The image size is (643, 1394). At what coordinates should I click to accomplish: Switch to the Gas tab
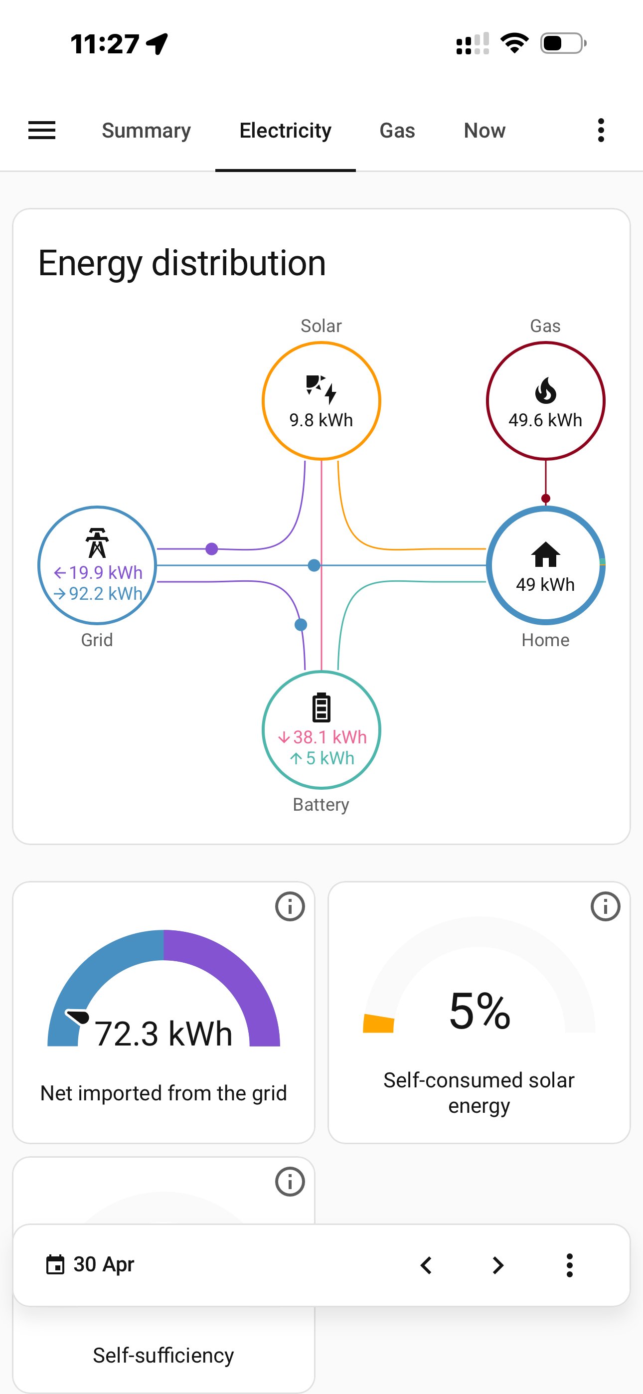pyautogui.click(x=397, y=131)
